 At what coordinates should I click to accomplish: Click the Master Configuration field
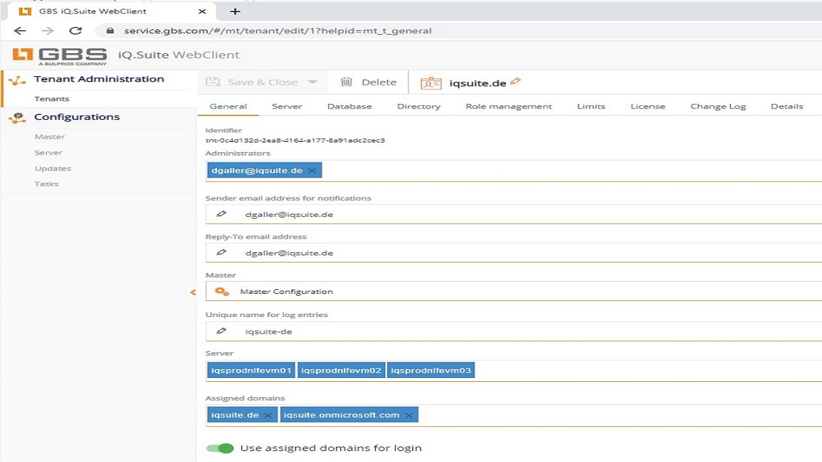coord(514,291)
